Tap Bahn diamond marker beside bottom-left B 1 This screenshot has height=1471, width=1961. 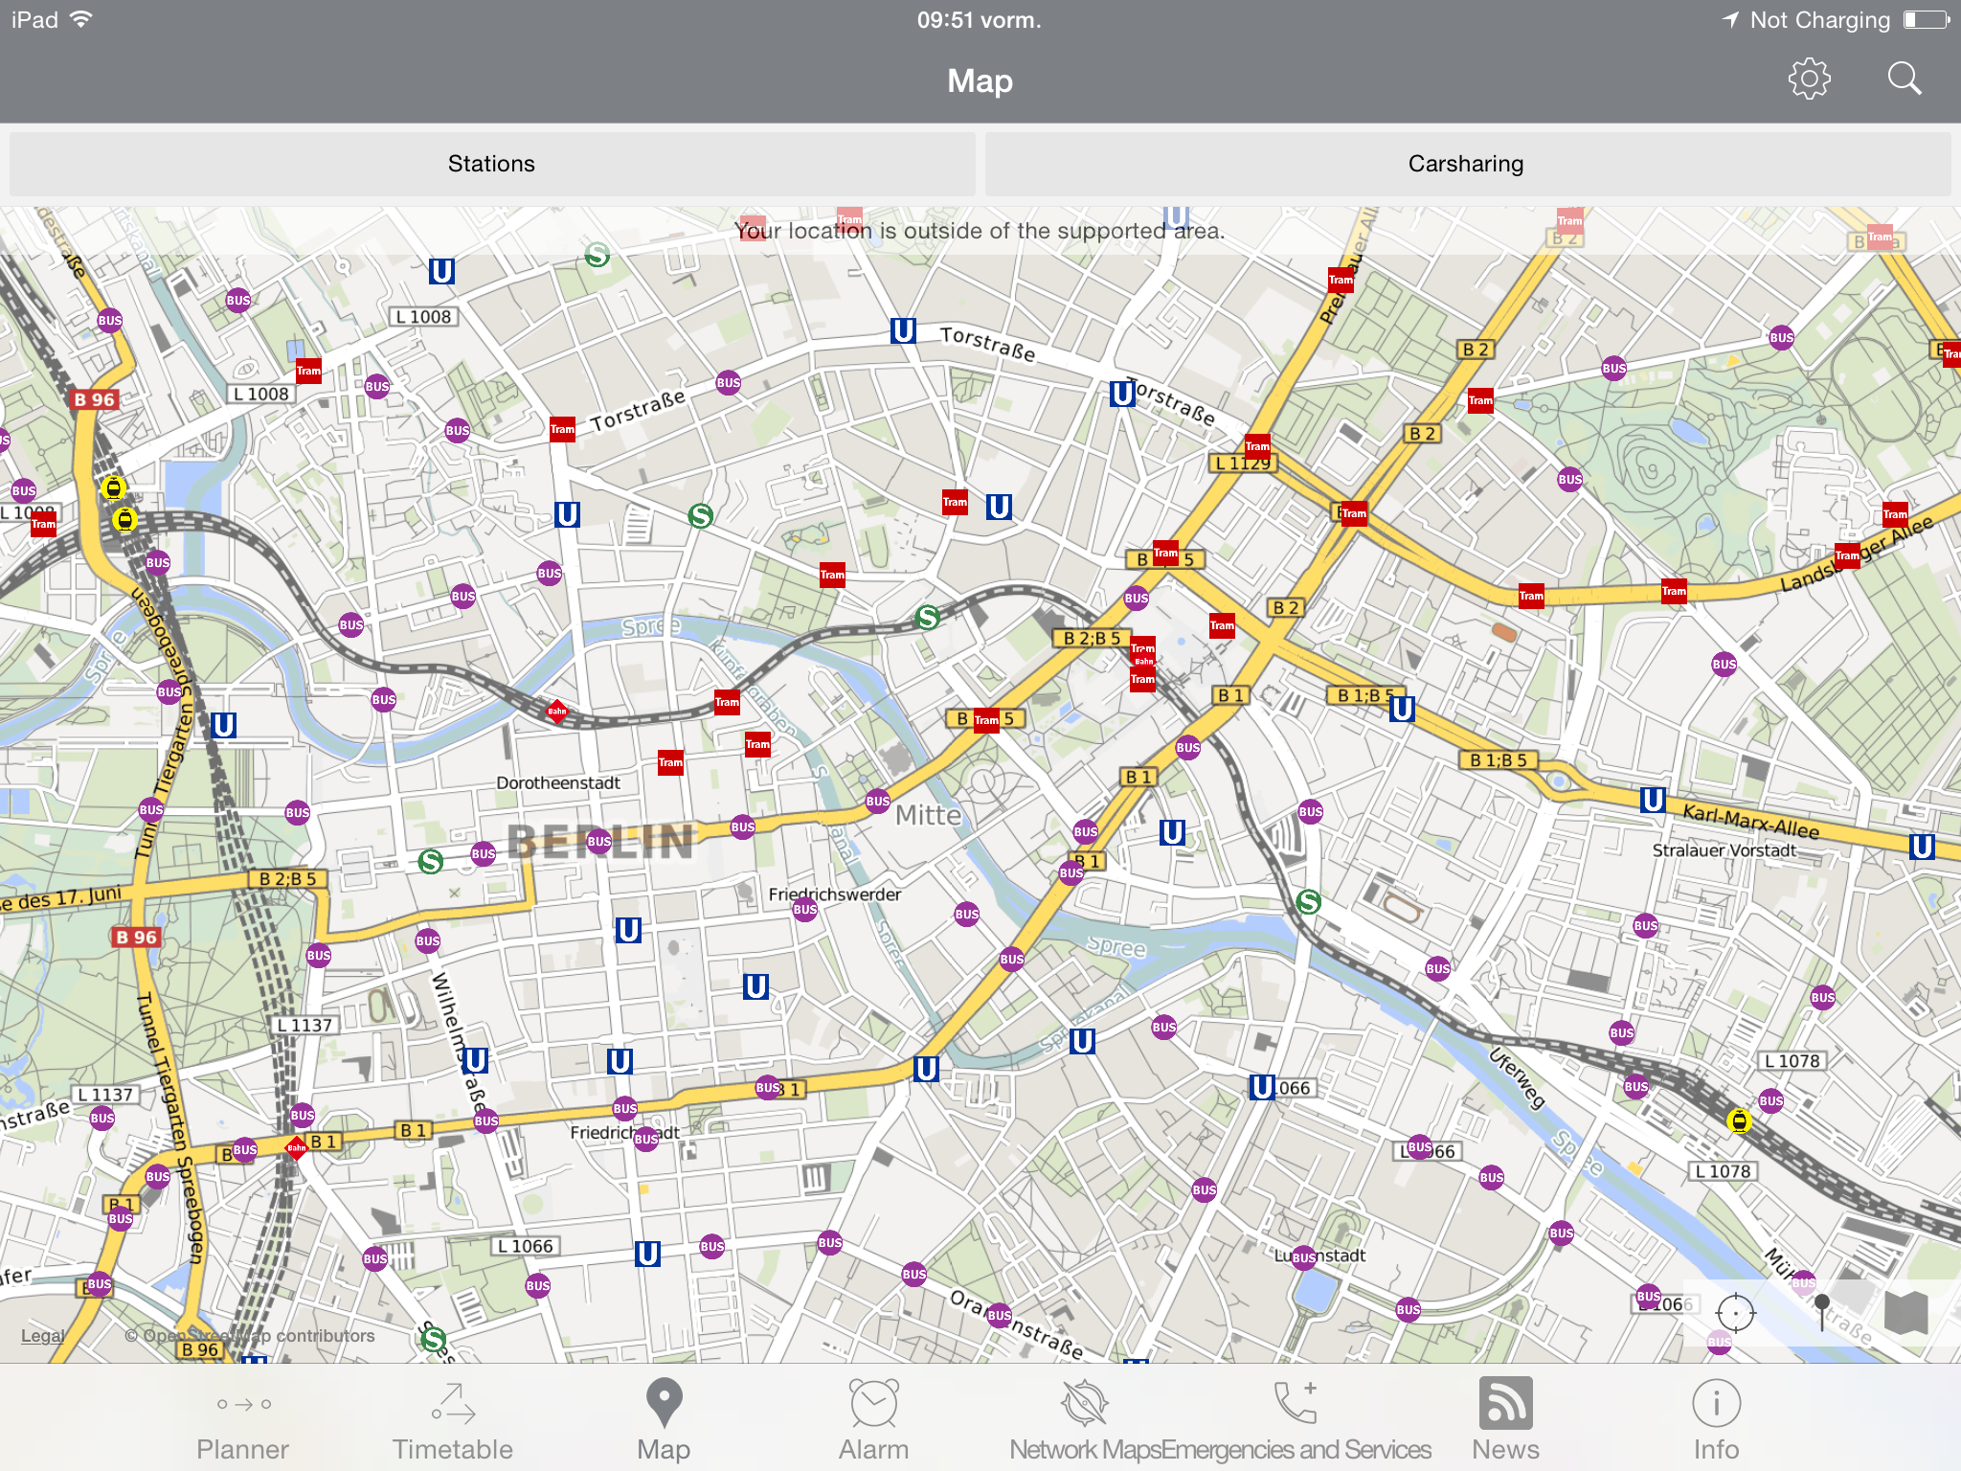pyautogui.click(x=297, y=1147)
